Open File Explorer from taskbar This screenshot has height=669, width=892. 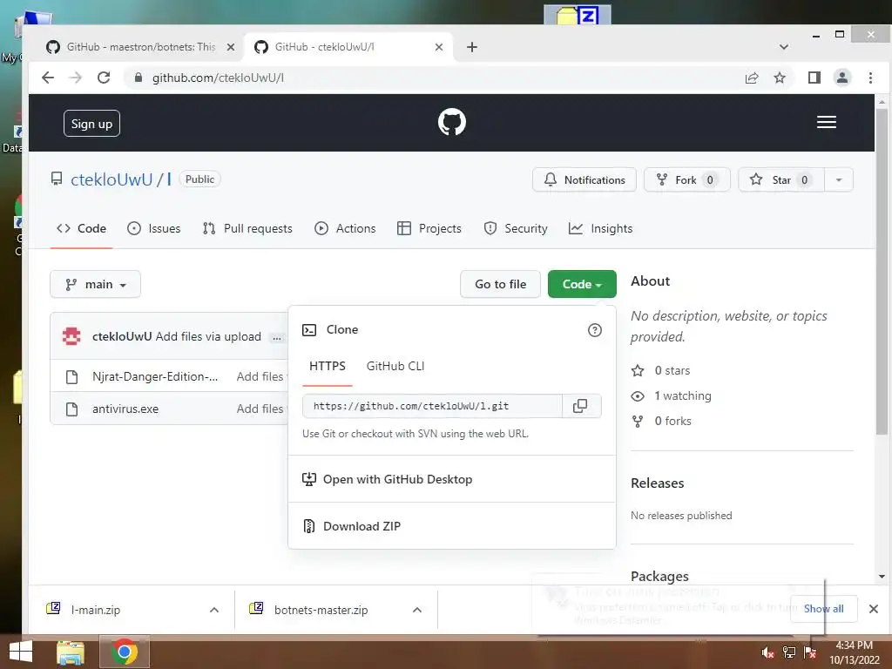(x=71, y=652)
